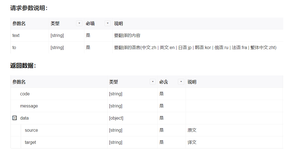This screenshot has height=151, width=301.
Task: Select the source child row name
Action: [x=31, y=130]
